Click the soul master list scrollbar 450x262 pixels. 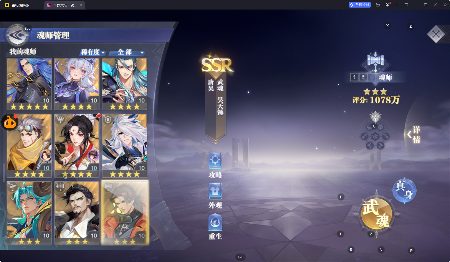(4, 172)
